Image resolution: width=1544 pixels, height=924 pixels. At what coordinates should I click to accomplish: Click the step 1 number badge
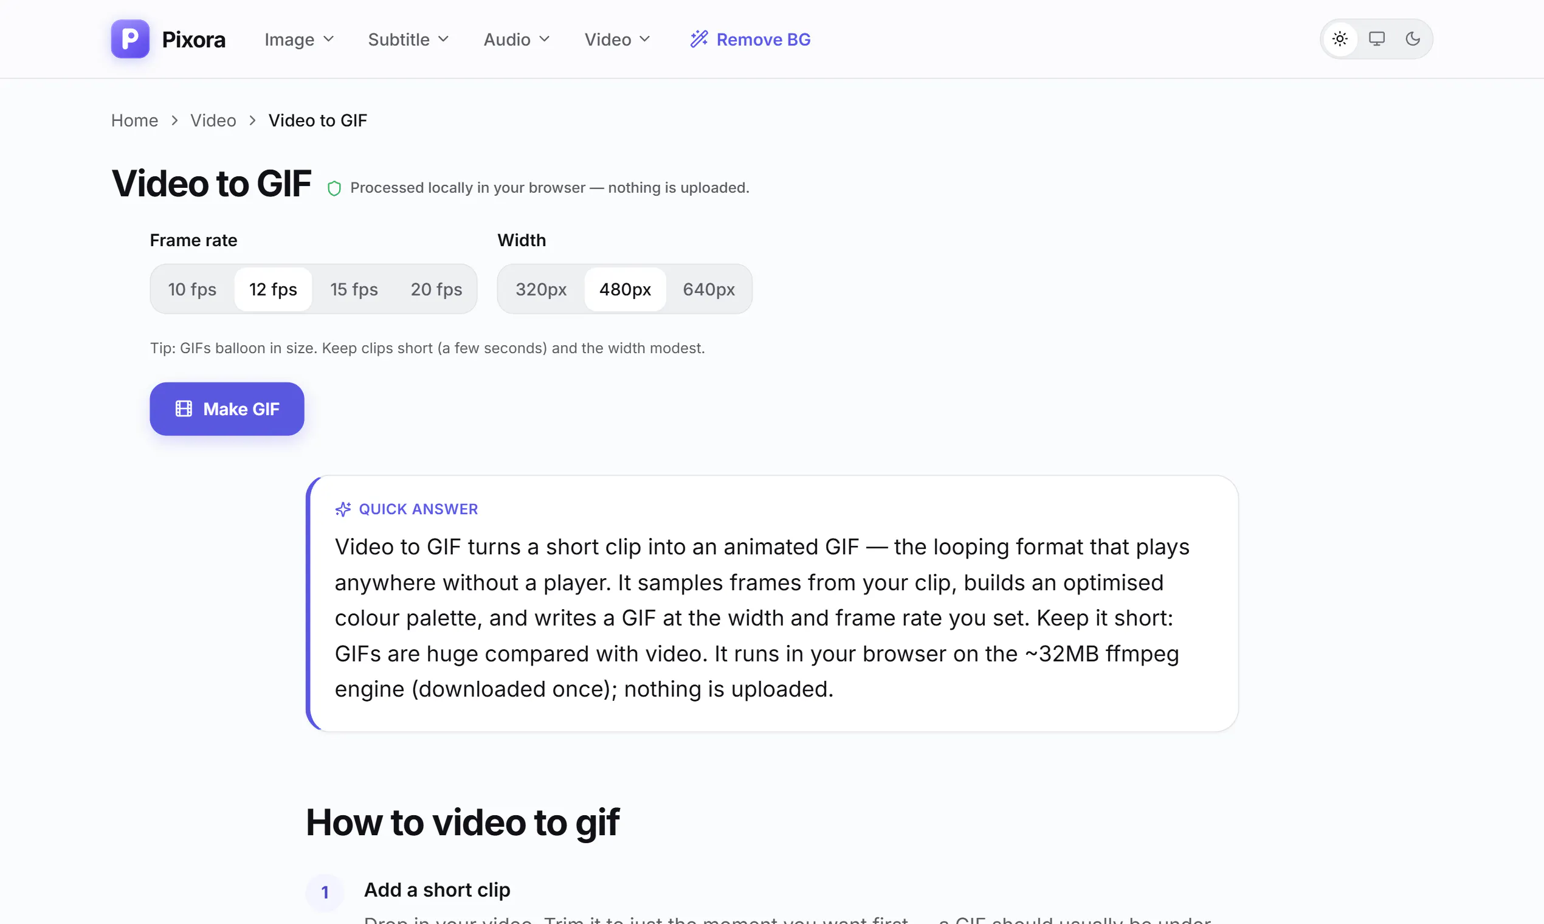(x=325, y=892)
